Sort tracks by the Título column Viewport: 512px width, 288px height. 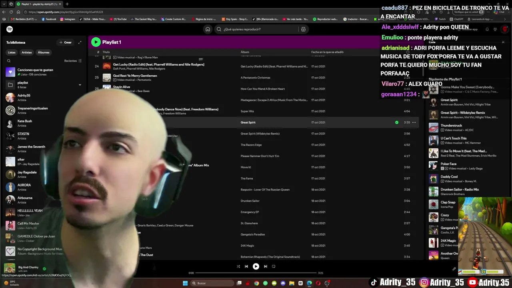106,52
